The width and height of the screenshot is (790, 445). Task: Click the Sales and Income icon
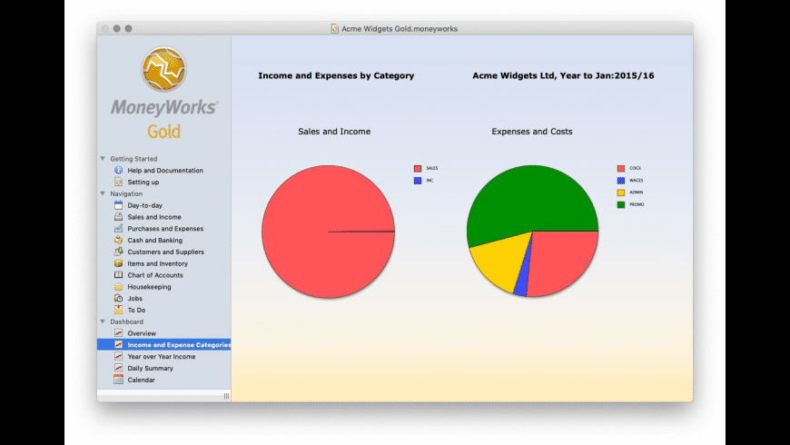click(x=118, y=217)
